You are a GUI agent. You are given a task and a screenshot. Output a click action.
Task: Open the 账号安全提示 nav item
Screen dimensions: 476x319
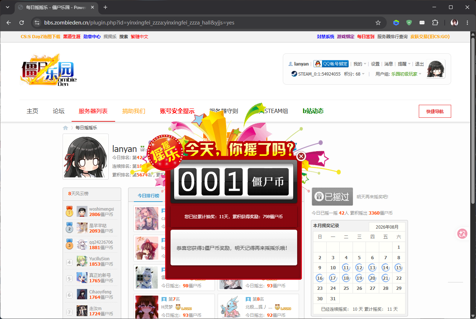177,111
